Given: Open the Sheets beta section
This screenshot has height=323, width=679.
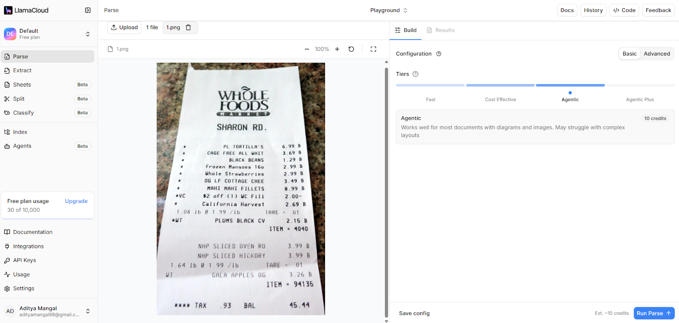Looking at the screenshot, I should click(x=48, y=84).
